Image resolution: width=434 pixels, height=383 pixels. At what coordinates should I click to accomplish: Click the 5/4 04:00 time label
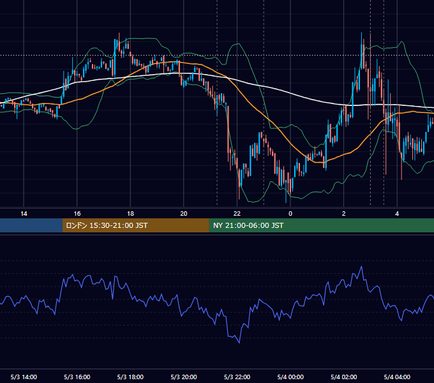pyautogui.click(x=397, y=377)
